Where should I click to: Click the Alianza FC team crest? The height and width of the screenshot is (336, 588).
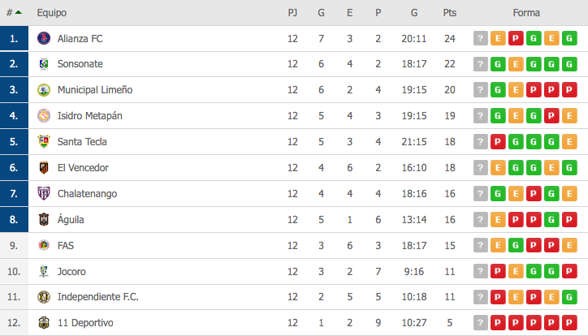[44, 38]
